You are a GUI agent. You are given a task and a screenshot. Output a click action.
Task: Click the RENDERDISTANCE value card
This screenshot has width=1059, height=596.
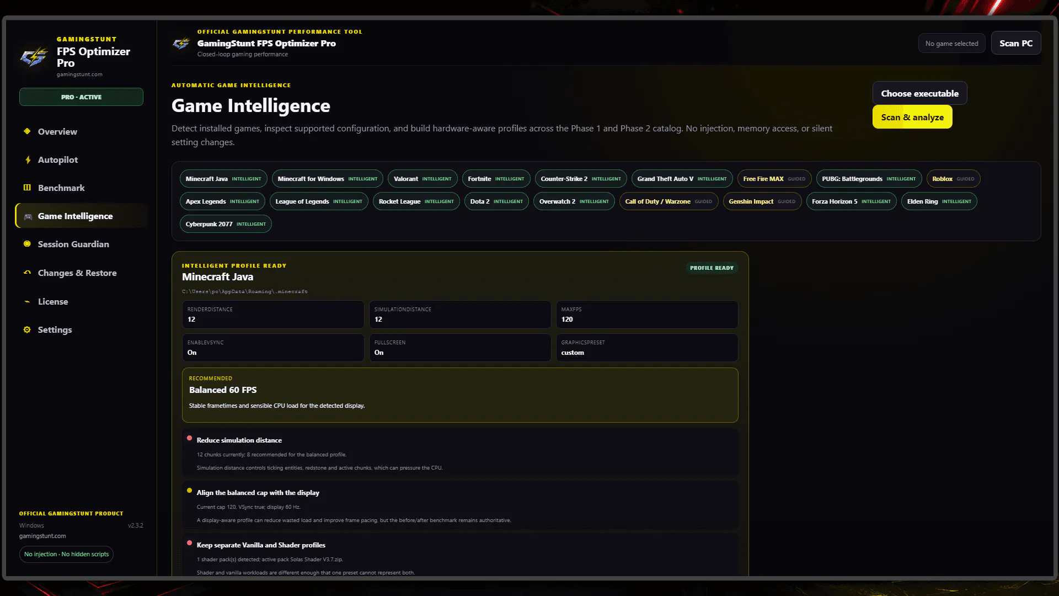click(273, 315)
